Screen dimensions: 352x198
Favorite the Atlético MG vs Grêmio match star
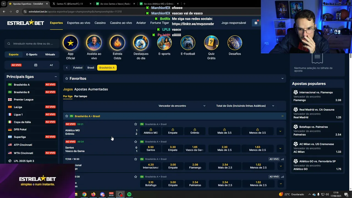click(x=136, y=124)
